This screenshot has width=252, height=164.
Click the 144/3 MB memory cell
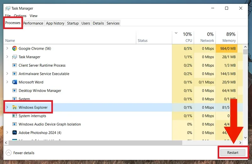(227, 74)
